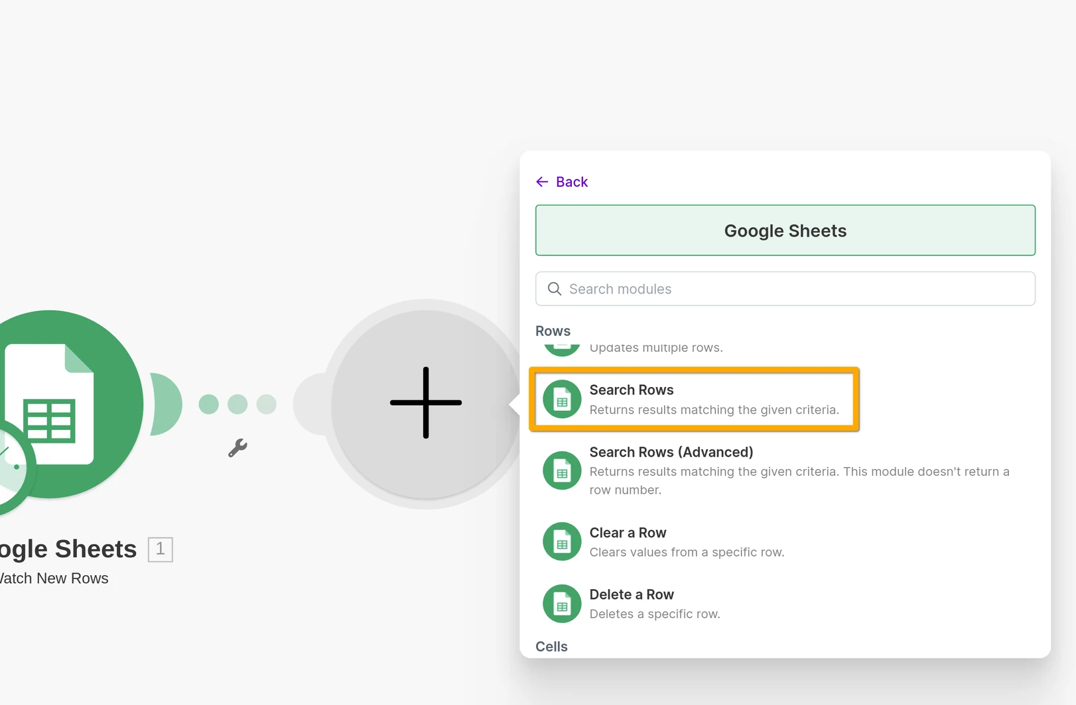Select the Clear a Row module icon
The height and width of the screenshot is (705, 1076).
click(561, 541)
